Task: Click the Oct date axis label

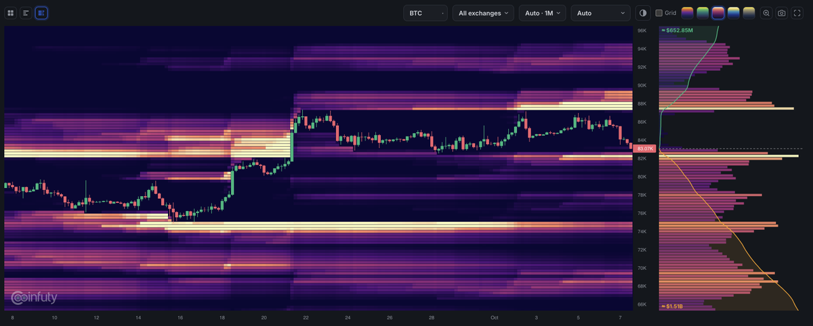Action: coord(494,317)
